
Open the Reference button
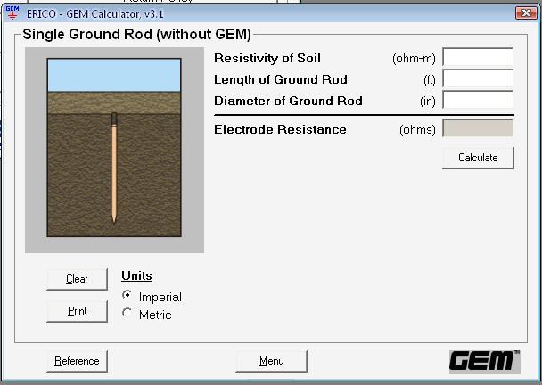77,361
